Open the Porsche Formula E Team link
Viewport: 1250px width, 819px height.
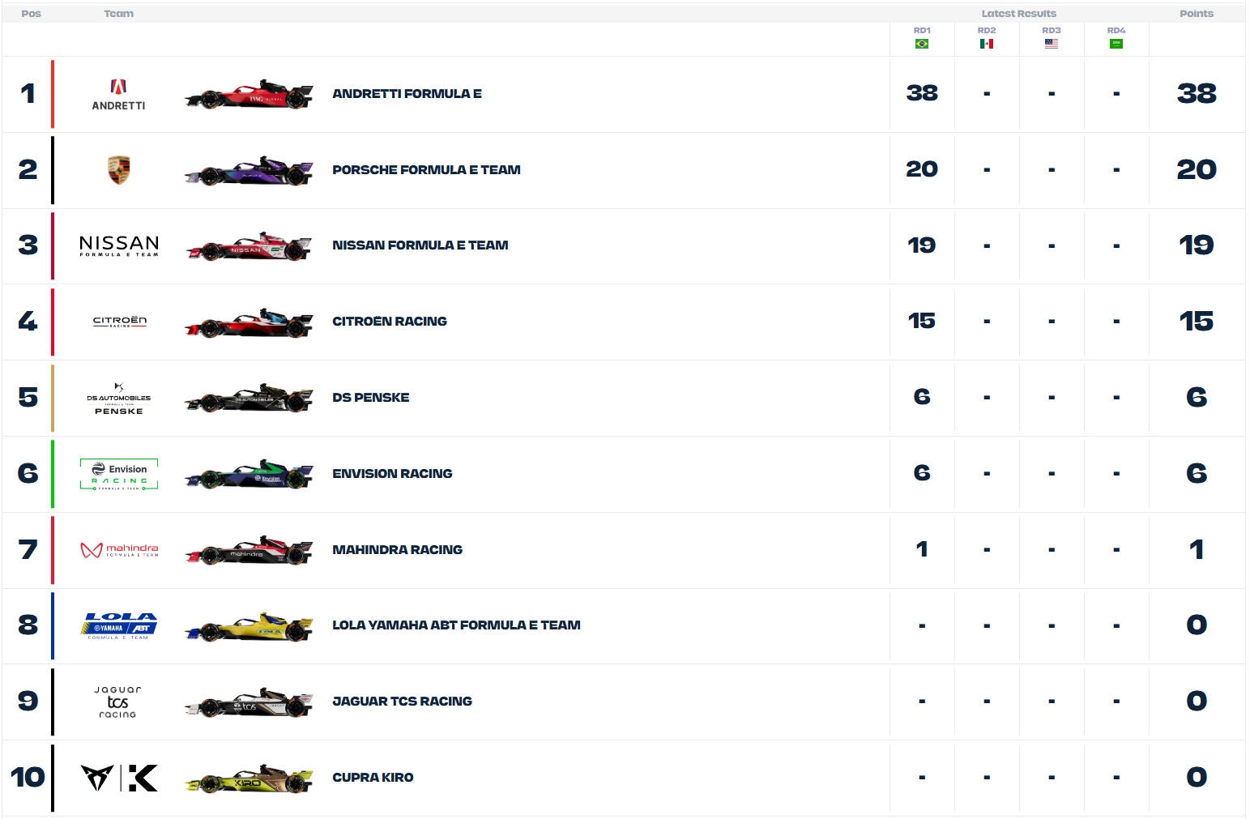(x=426, y=170)
